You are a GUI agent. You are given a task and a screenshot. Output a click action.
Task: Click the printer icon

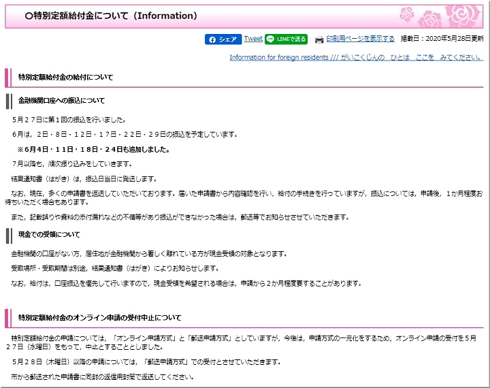coord(318,39)
